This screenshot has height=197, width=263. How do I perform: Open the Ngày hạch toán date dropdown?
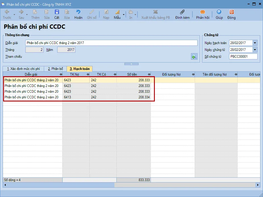point(255,43)
